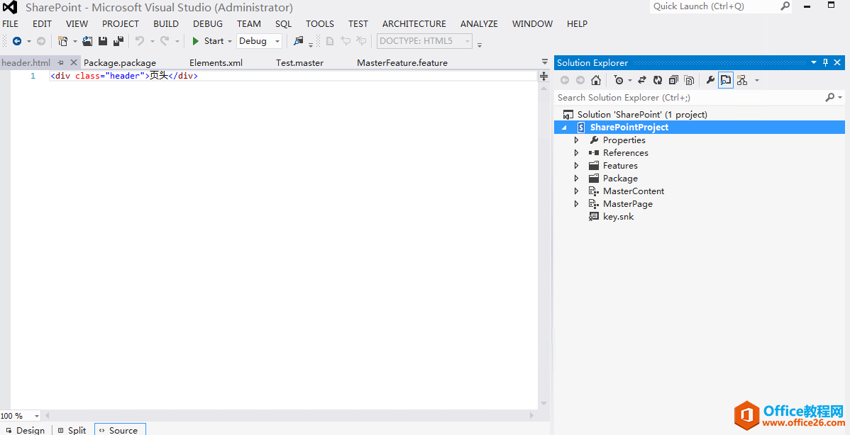Select Save All on the toolbar
This screenshot has width=850, height=435.
coord(118,40)
